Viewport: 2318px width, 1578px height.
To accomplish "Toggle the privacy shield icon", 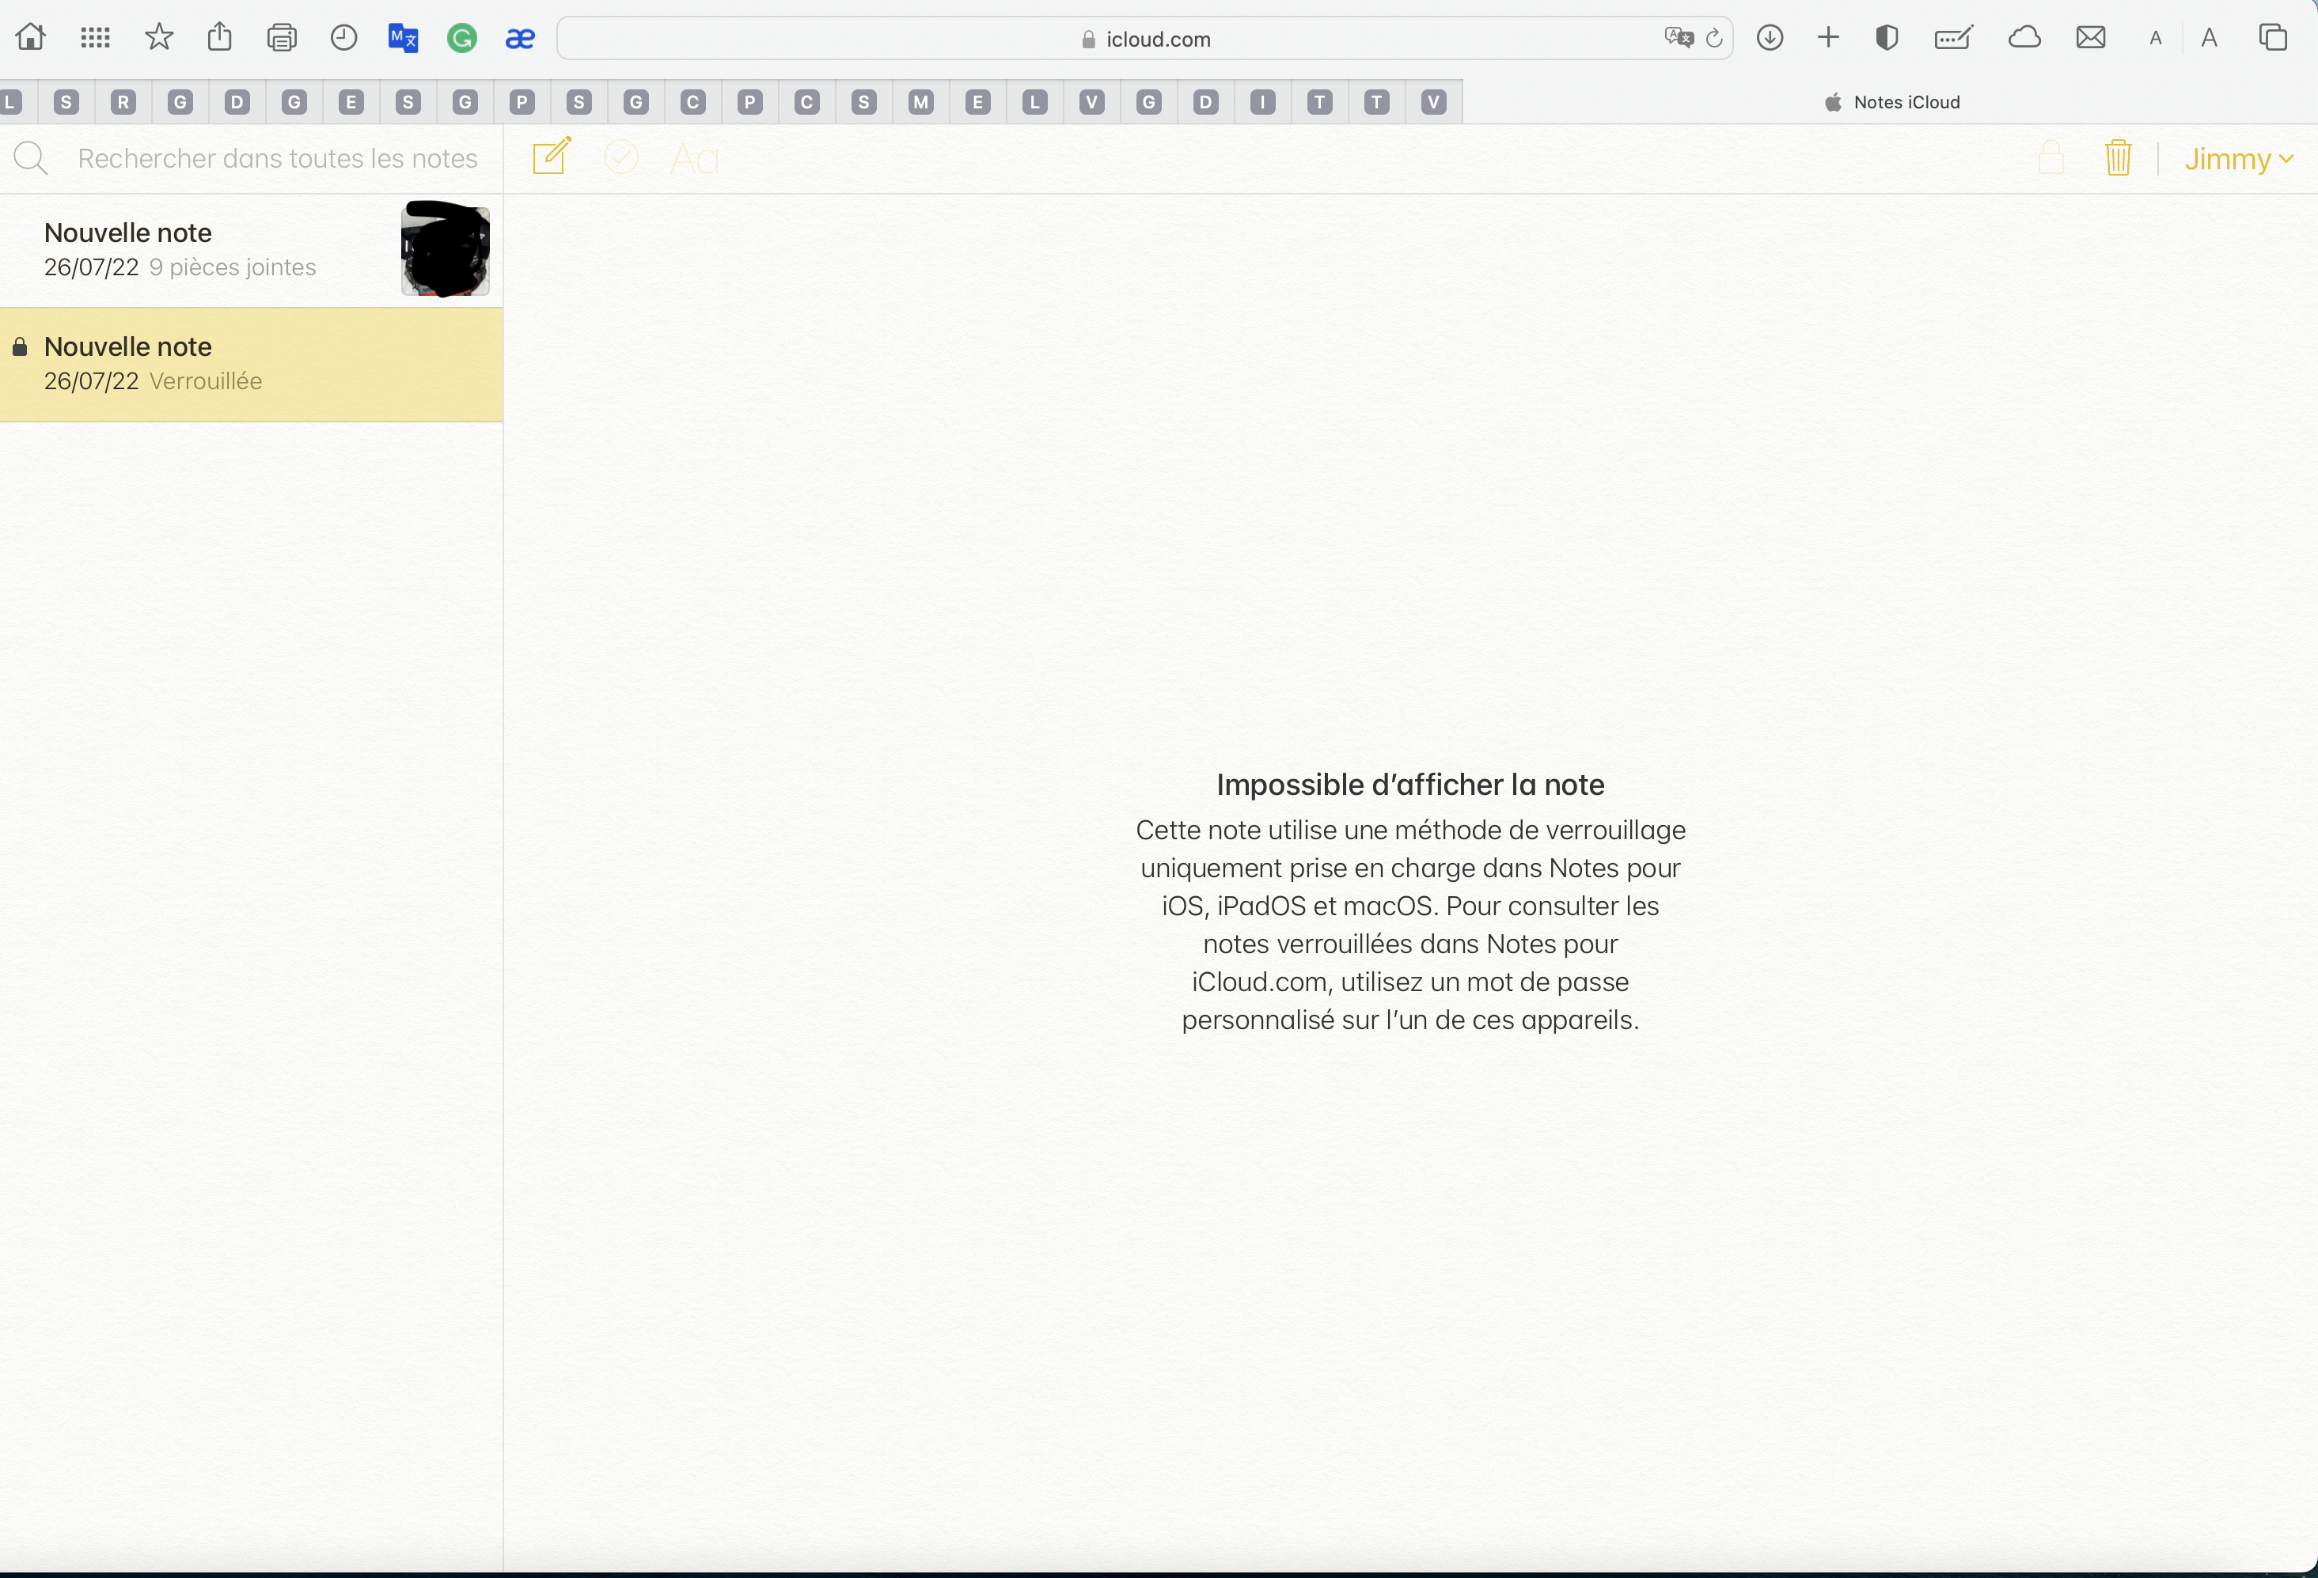I will 1885,38.
